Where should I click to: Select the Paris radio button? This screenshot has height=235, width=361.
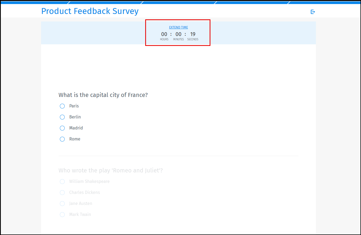pyautogui.click(x=62, y=106)
